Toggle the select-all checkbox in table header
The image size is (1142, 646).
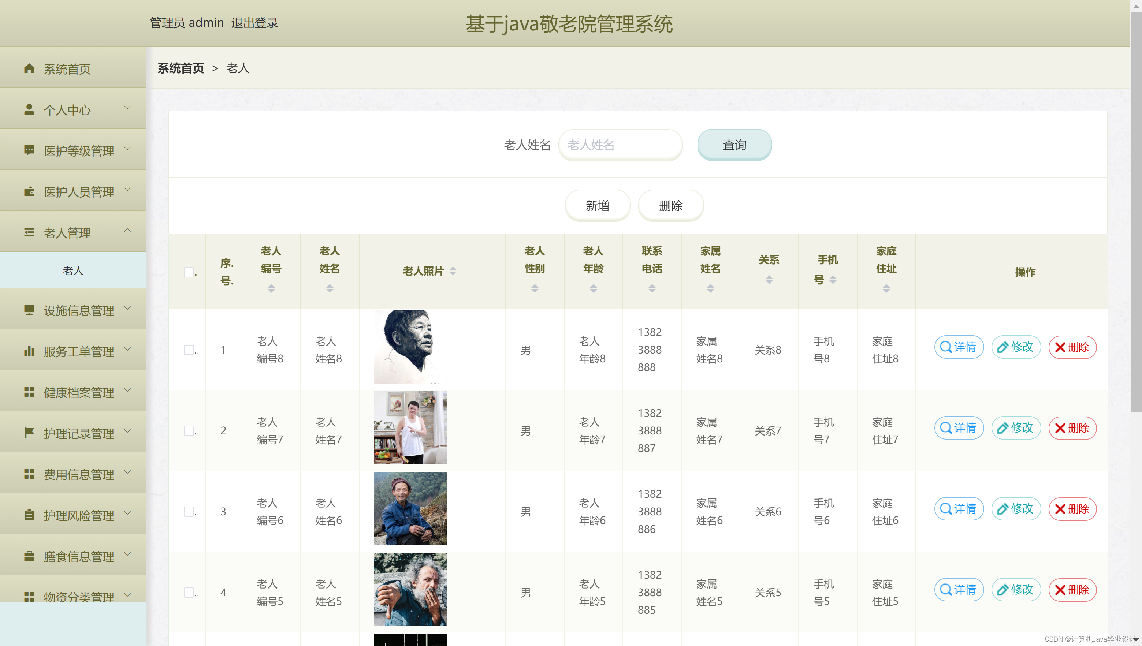point(189,272)
